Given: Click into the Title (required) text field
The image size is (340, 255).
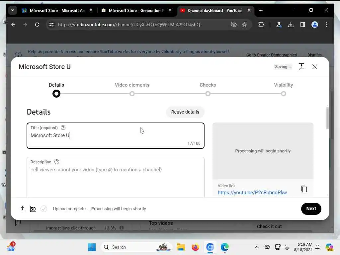Looking at the screenshot, I should (x=116, y=136).
